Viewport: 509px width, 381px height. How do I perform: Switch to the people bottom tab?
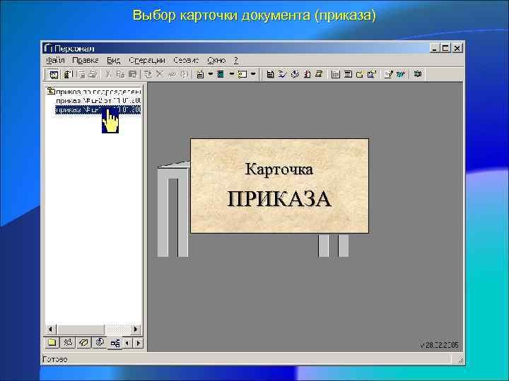(68, 342)
